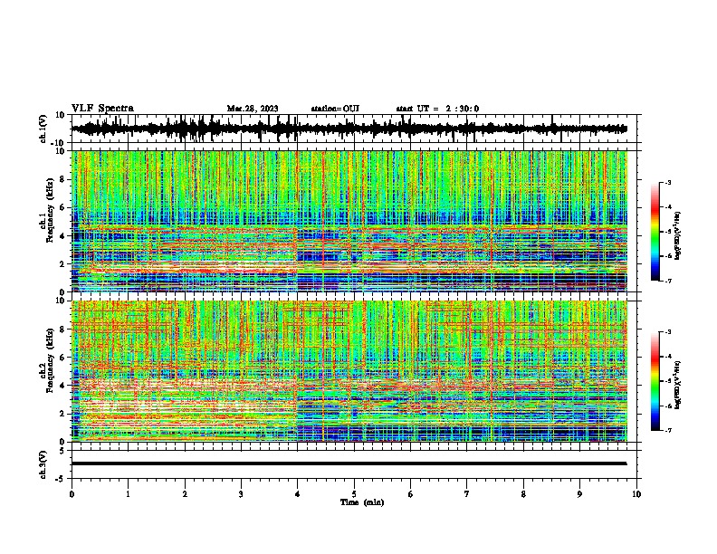This screenshot has width=717, height=554.
Task: Click time axis tick label "10"
Action: (636, 494)
